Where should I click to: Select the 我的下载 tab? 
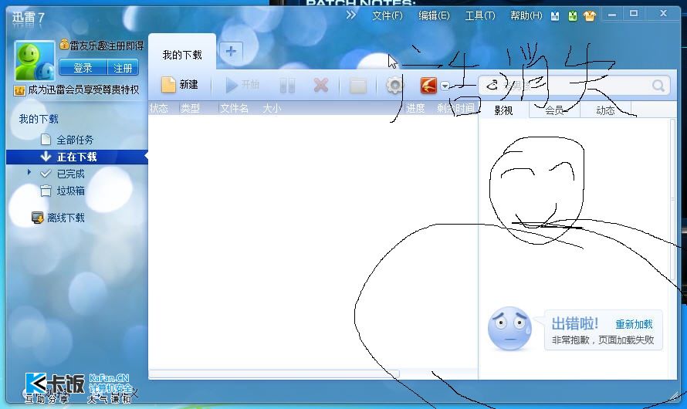point(182,54)
